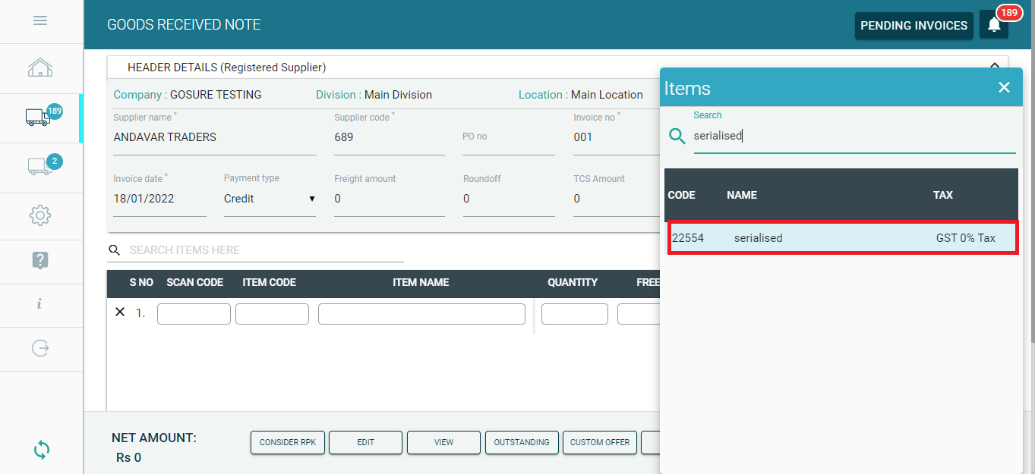Open the Payment type dropdown
The width and height of the screenshot is (1035, 474).
(270, 199)
